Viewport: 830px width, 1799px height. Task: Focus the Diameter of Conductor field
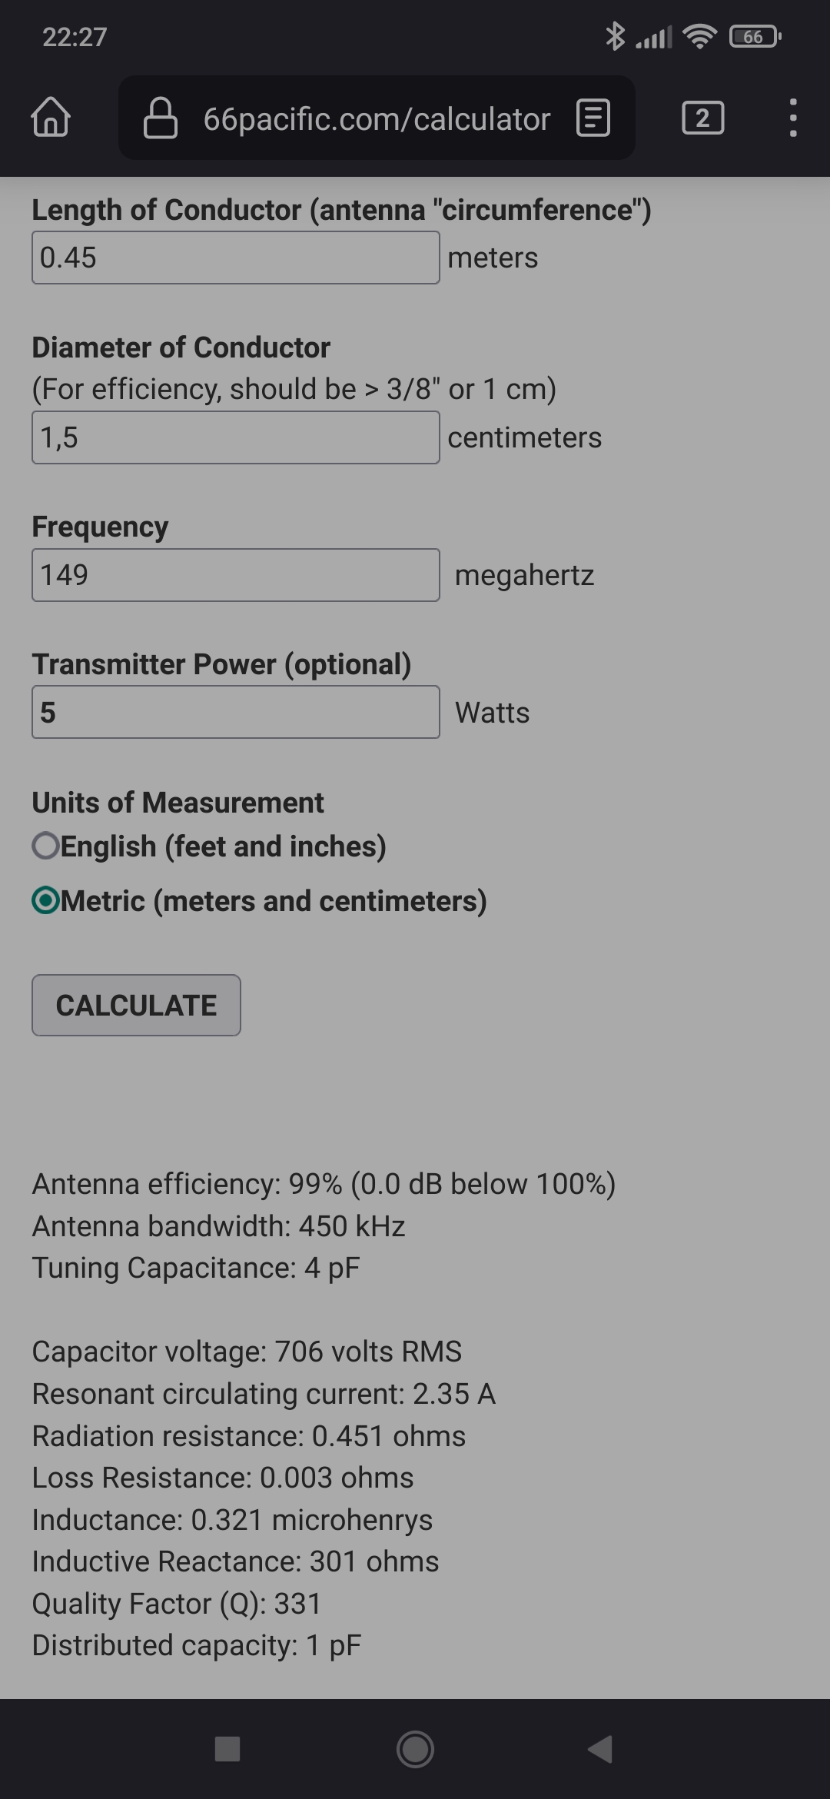coord(236,437)
